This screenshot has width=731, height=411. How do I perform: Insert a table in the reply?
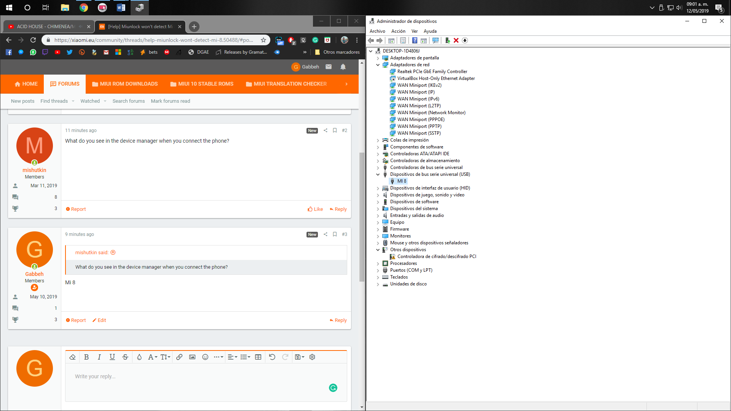point(258,357)
